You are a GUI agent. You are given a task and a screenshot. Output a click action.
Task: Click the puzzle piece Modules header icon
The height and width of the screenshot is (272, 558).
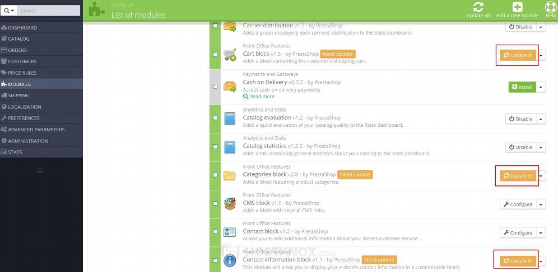(x=97, y=10)
